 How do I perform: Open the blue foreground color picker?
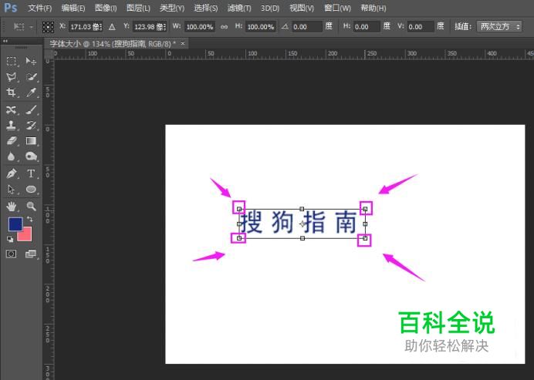click(x=15, y=224)
